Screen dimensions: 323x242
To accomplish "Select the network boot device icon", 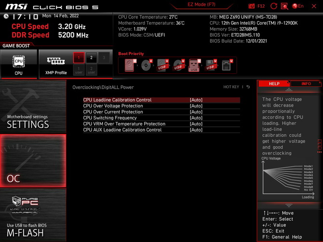I will [x=227, y=65].
